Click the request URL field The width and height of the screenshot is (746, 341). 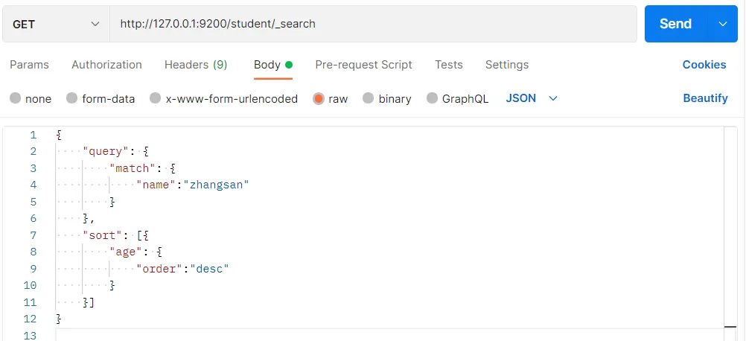point(372,24)
